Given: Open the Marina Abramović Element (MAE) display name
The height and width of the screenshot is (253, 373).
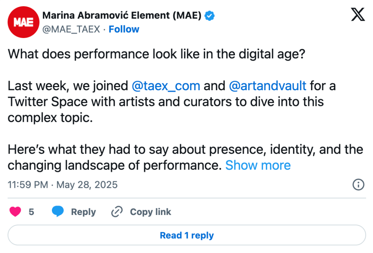Looking at the screenshot, I should click(122, 15).
